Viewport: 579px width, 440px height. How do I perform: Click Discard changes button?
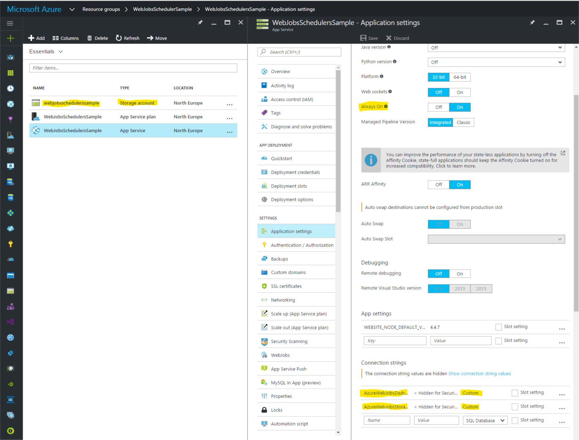(398, 38)
